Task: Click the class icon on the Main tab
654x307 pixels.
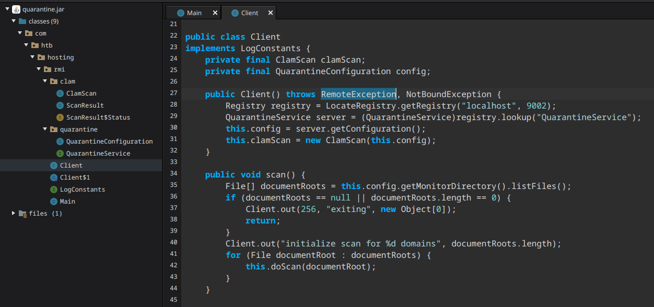Action: (x=181, y=13)
